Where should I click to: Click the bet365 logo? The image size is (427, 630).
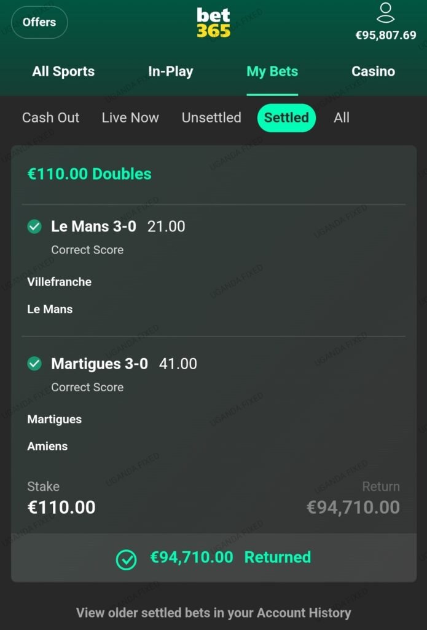(213, 22)
